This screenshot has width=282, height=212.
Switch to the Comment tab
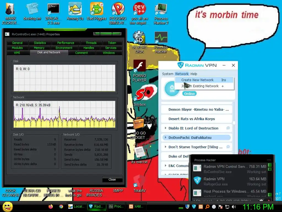82,53
